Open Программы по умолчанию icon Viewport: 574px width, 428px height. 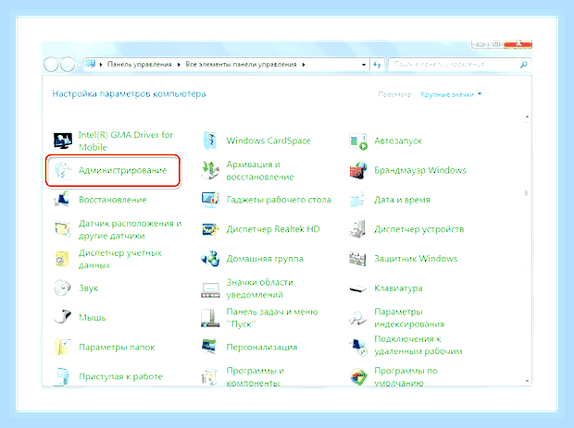[x=358, y=376]
